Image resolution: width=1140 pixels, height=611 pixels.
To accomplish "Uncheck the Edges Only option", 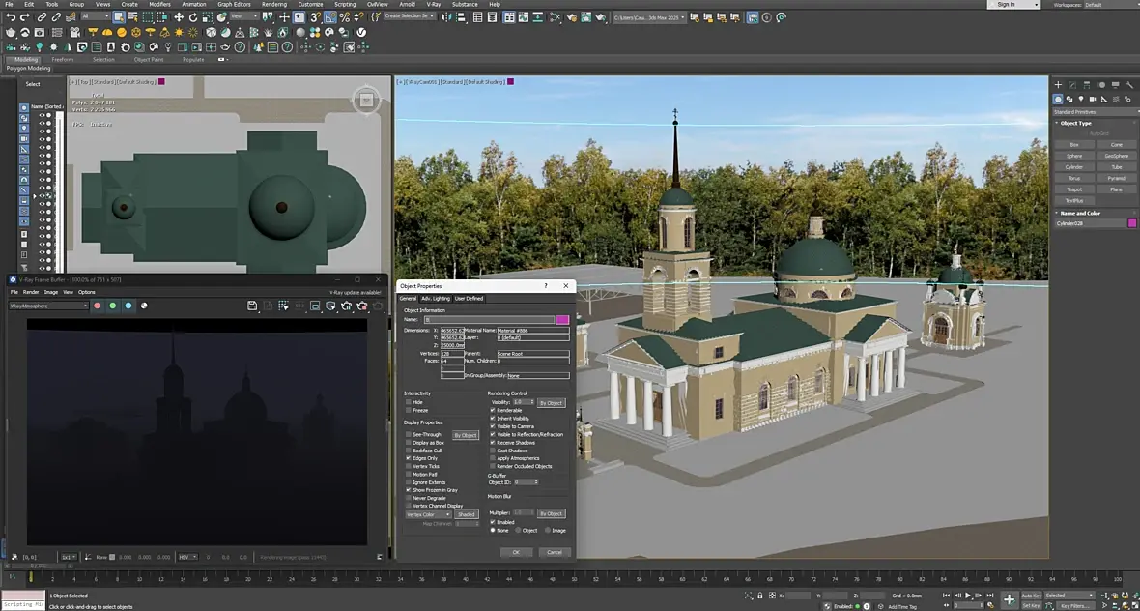I will 409,458.
